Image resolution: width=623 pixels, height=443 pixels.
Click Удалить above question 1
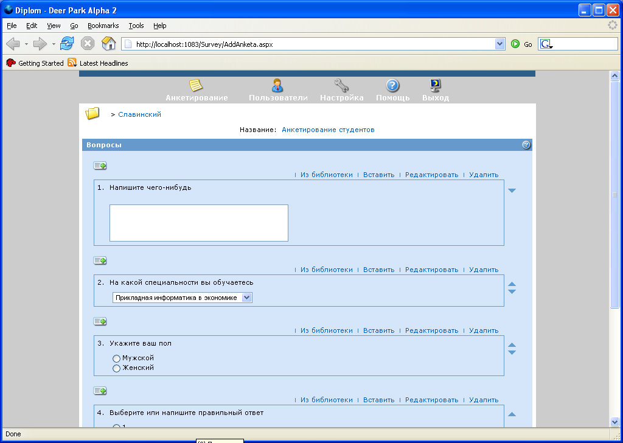coord(484,175)
